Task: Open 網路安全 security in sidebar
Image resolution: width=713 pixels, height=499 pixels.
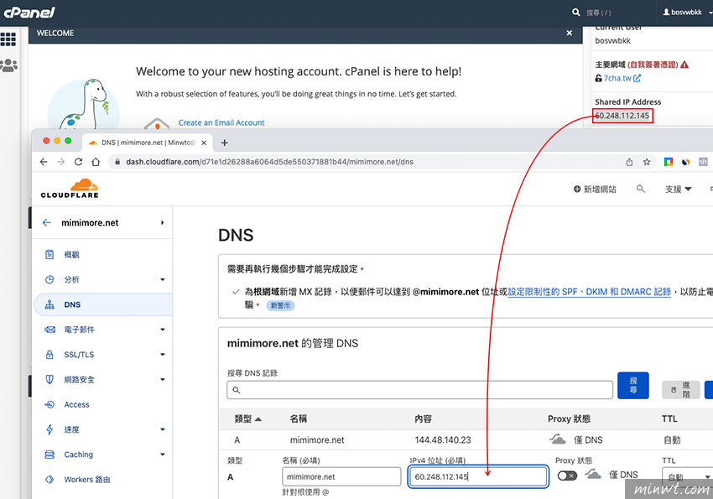Action: coord(79,379)
